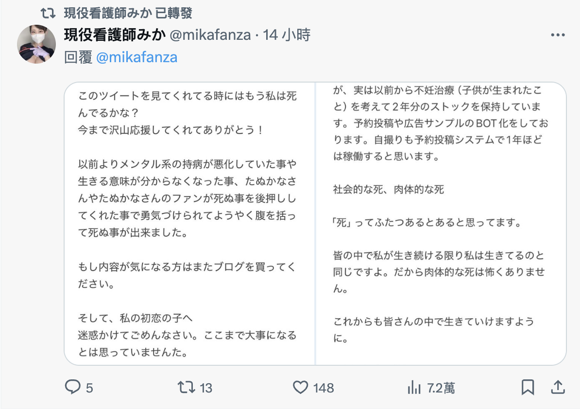Like the post with the heart icon
Viewport: 580px width, 409px height.
coord(301,387)
